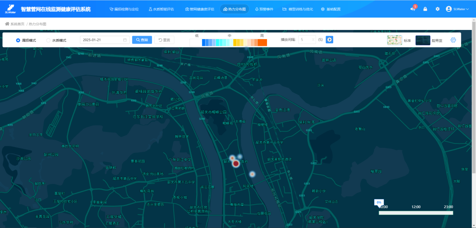476x228 pixels.
Task: Click the 播放间隔 interval number field
Action: point(307,40)
